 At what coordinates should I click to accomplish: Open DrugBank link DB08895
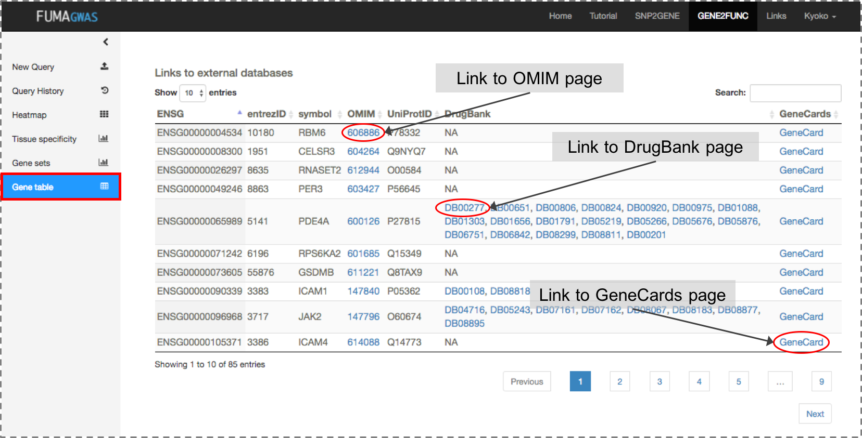[464, 323]
